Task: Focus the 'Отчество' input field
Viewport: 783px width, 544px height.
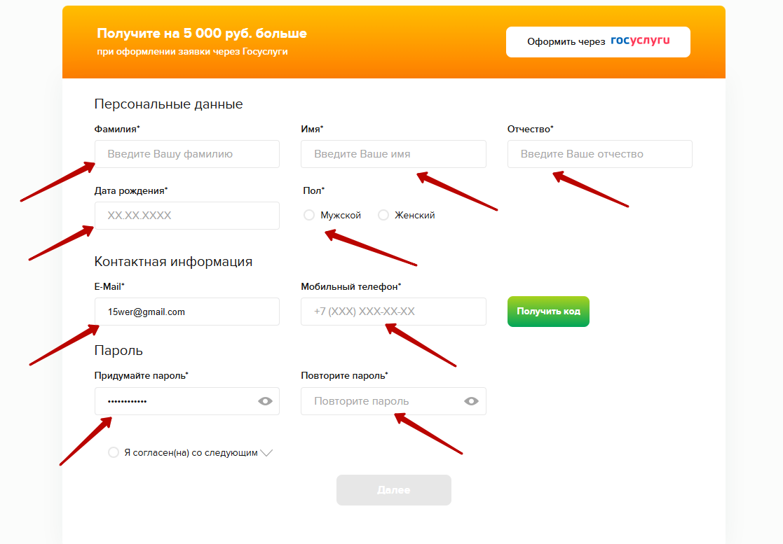Action: click(x=600, y=154)
